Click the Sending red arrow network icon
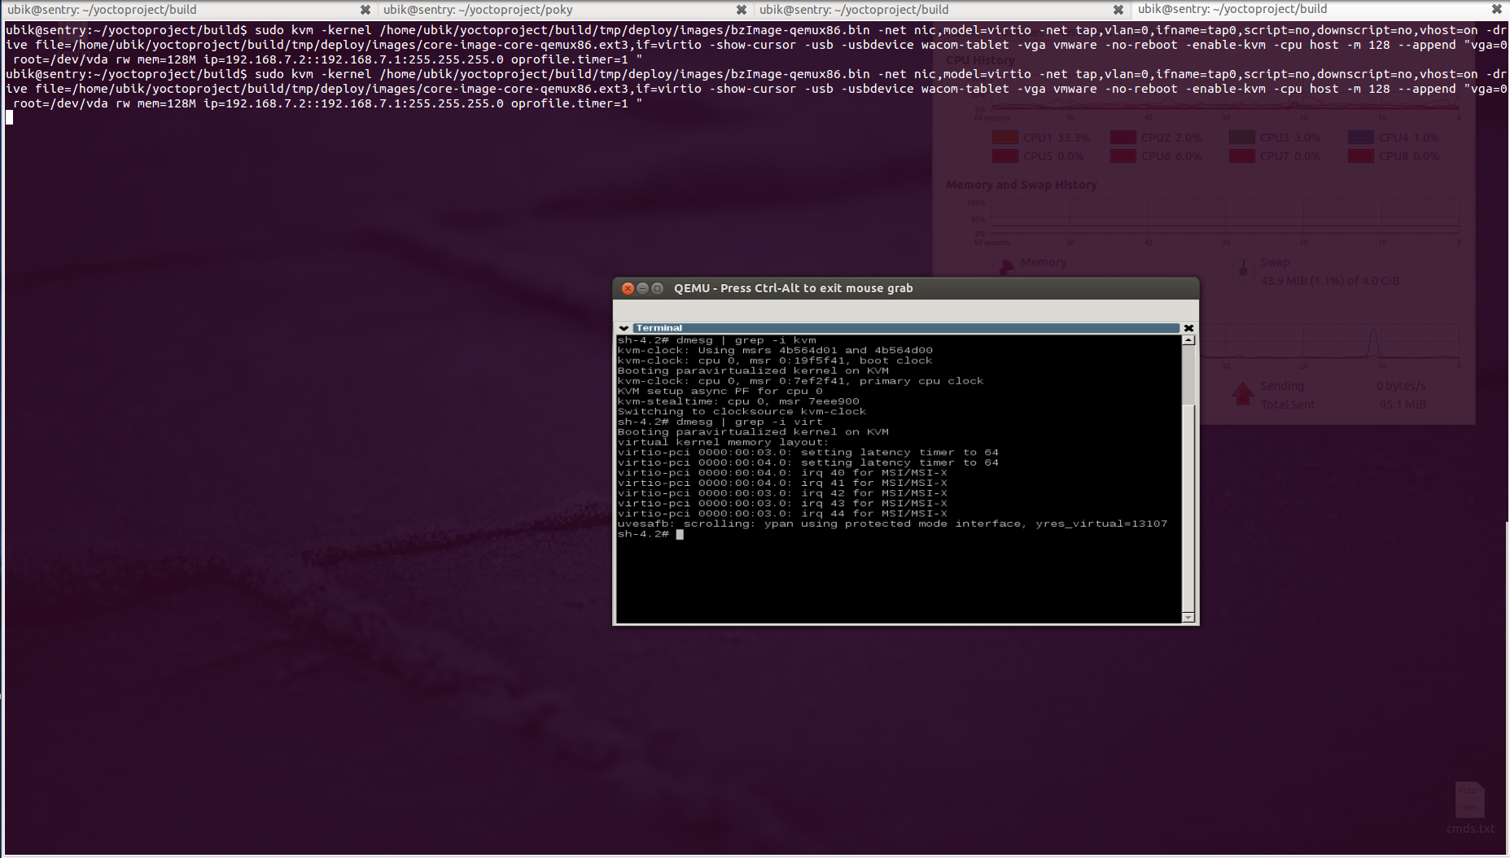 pyautogui.click(x=1242, y=394)
